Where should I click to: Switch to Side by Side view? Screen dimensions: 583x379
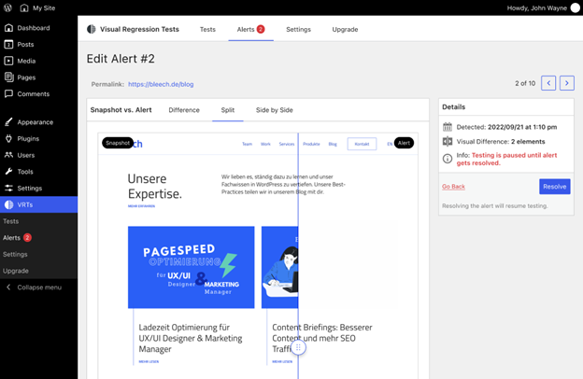tap(274, 110)
